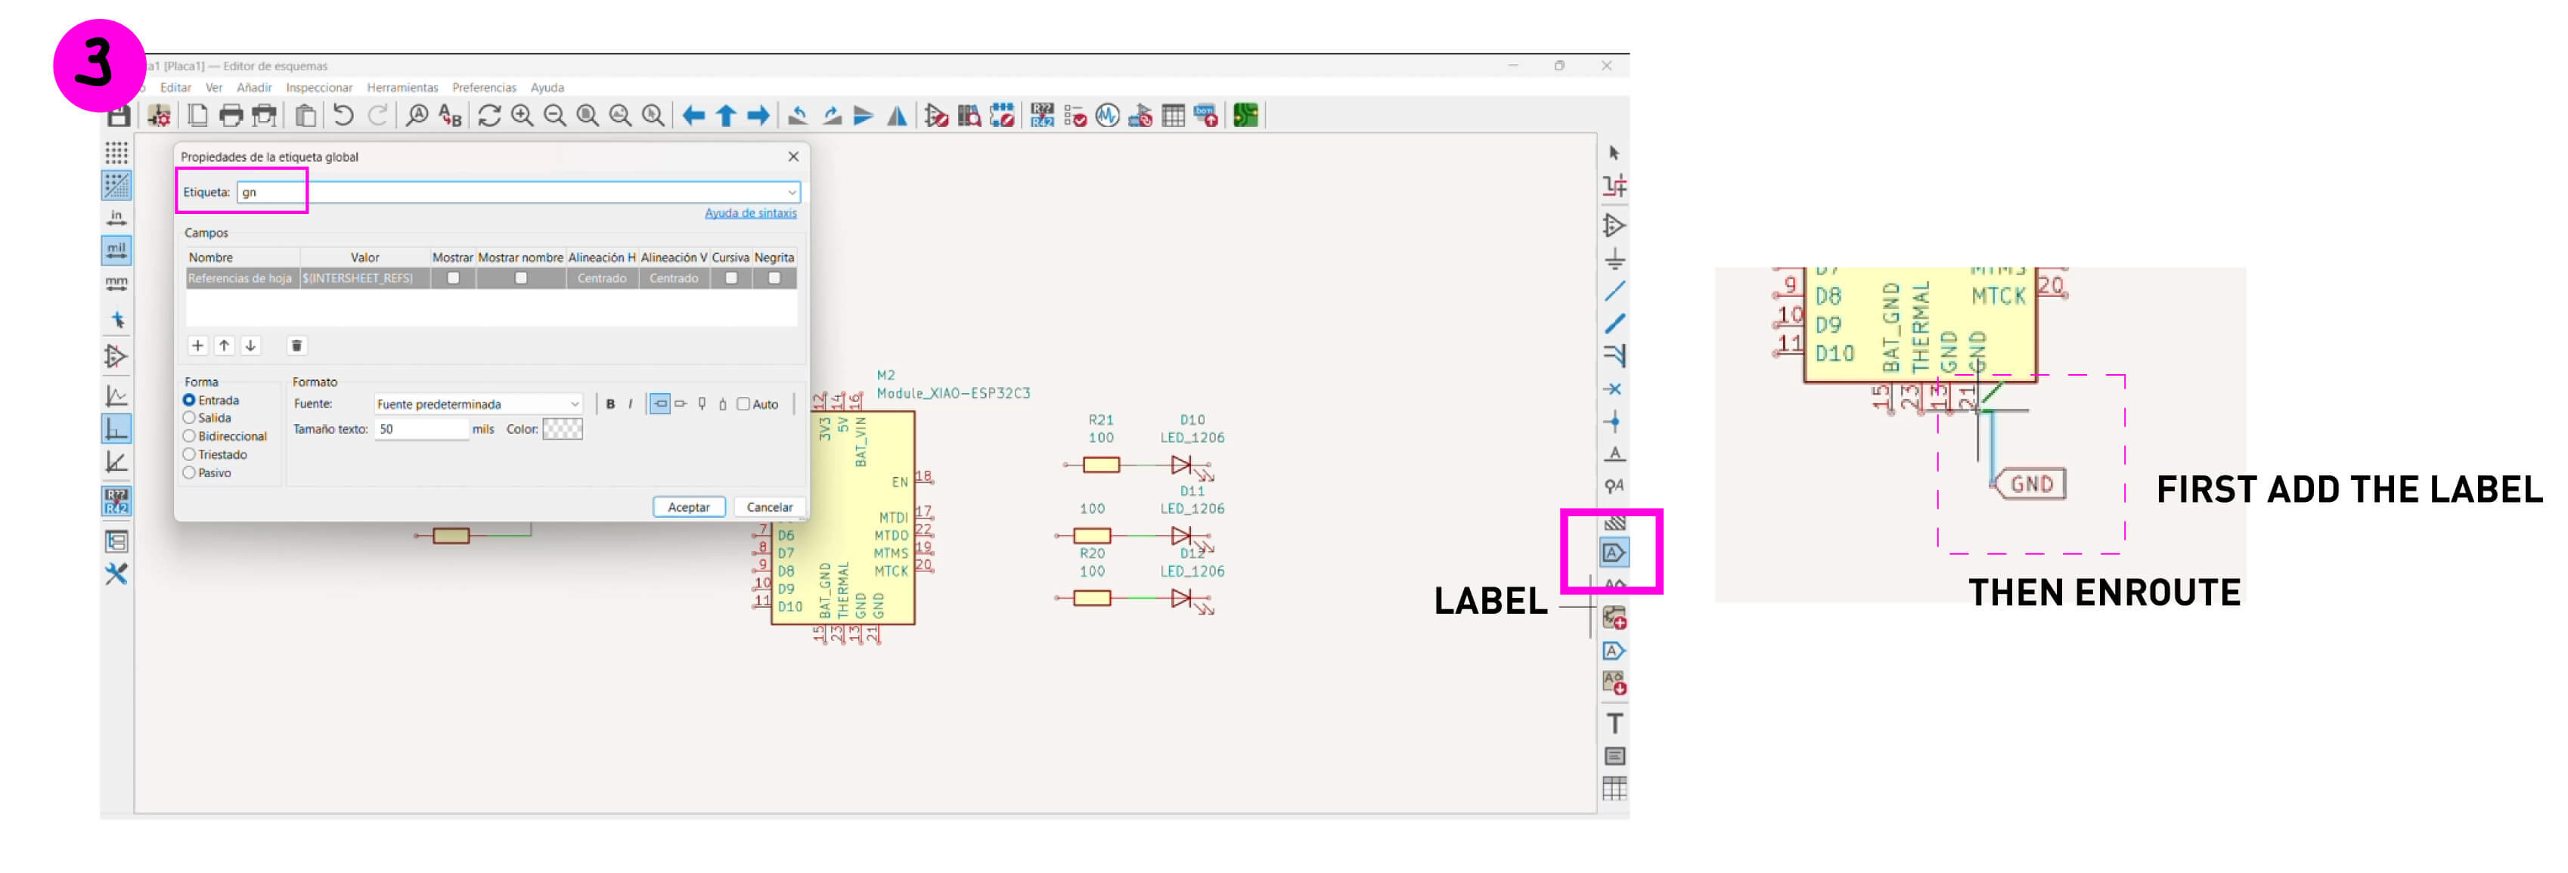Check the Mostrar nombre checkbox
Screen dimensions: 2568x873
tap(520, 278)
